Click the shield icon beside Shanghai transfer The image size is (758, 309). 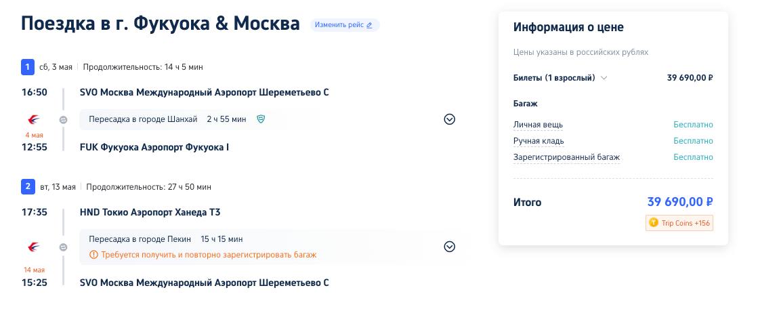(x=261, y=119)
